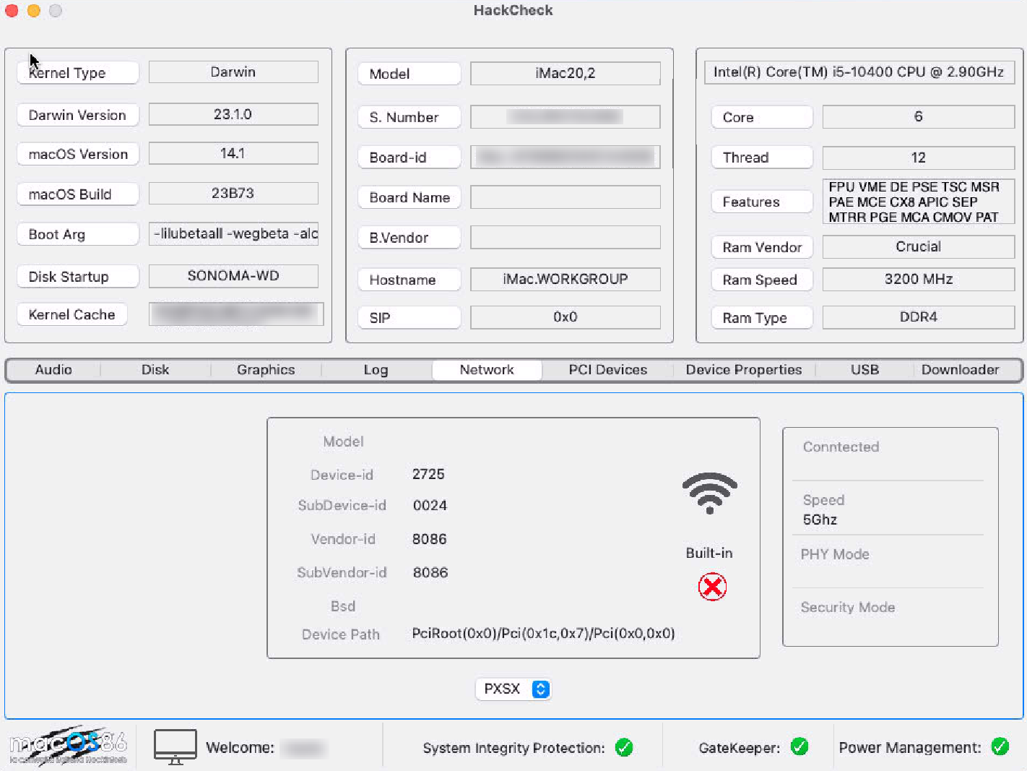Click the red X built-in status icon
Viewport: 1027px width, 771px height.
click(712, 587)
